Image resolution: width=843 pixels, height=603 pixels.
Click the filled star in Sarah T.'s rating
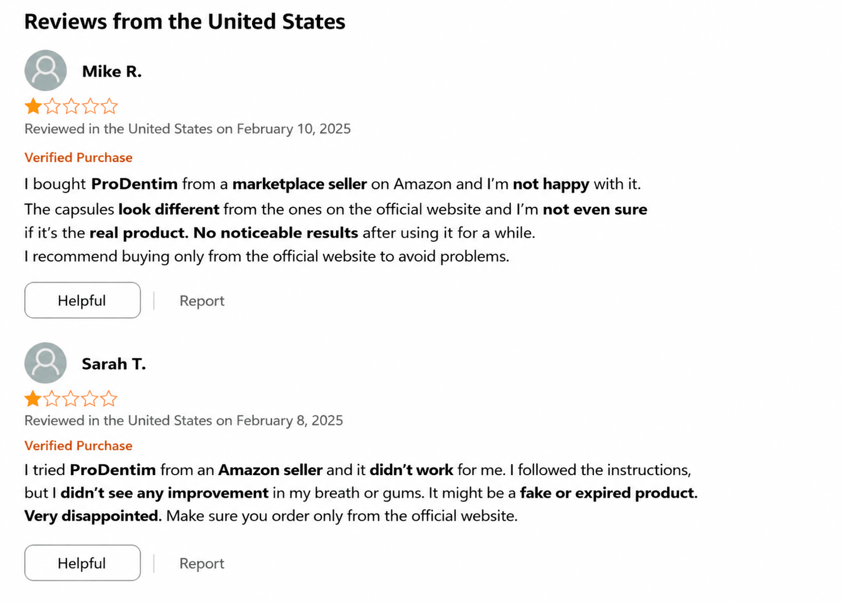[x=33, y=398]
